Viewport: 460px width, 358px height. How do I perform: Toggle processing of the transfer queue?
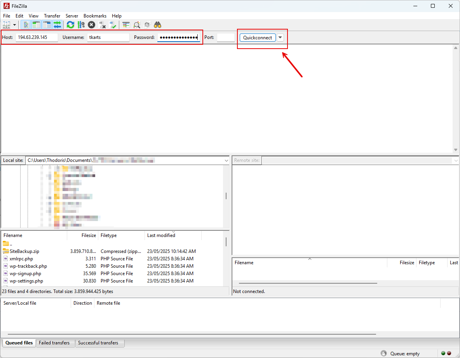point(81,25)
